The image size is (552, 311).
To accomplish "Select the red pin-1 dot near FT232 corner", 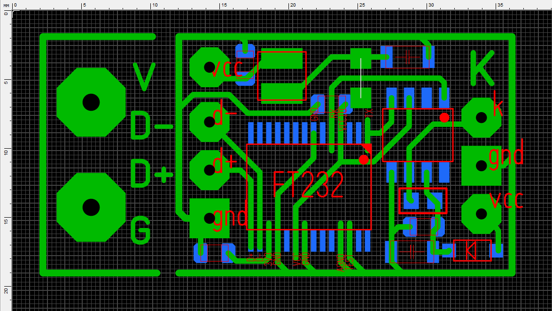I will coord(364,159).
